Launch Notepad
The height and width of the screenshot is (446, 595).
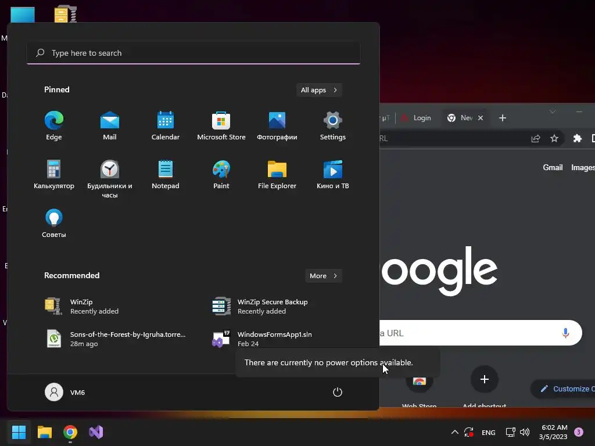pos(166,175)
